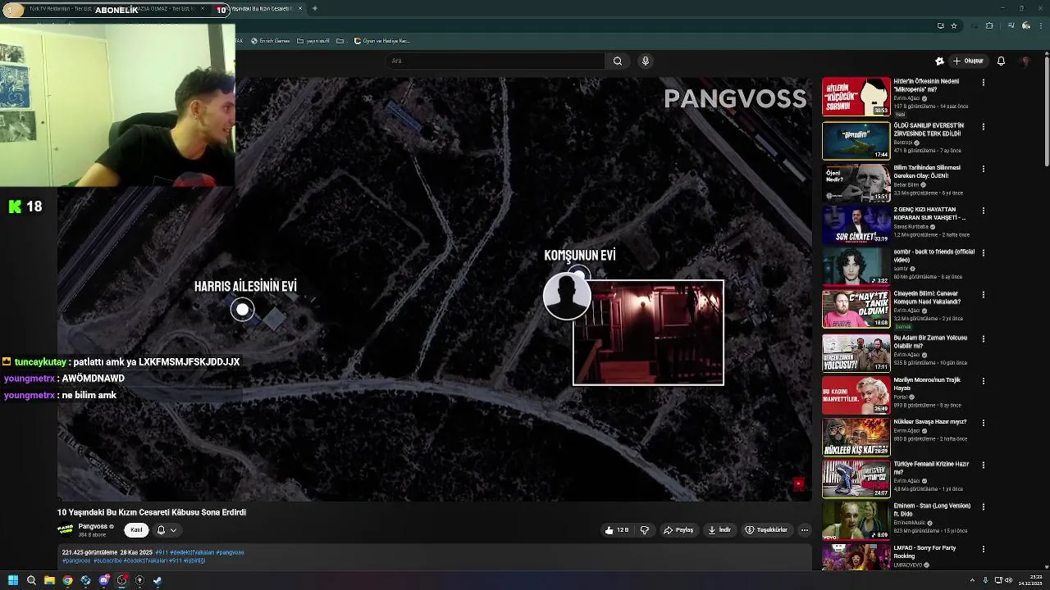Click the gear-like extension icon beside Oluştur
This screenshot has height=590, width=1050.
pos(939,61)
